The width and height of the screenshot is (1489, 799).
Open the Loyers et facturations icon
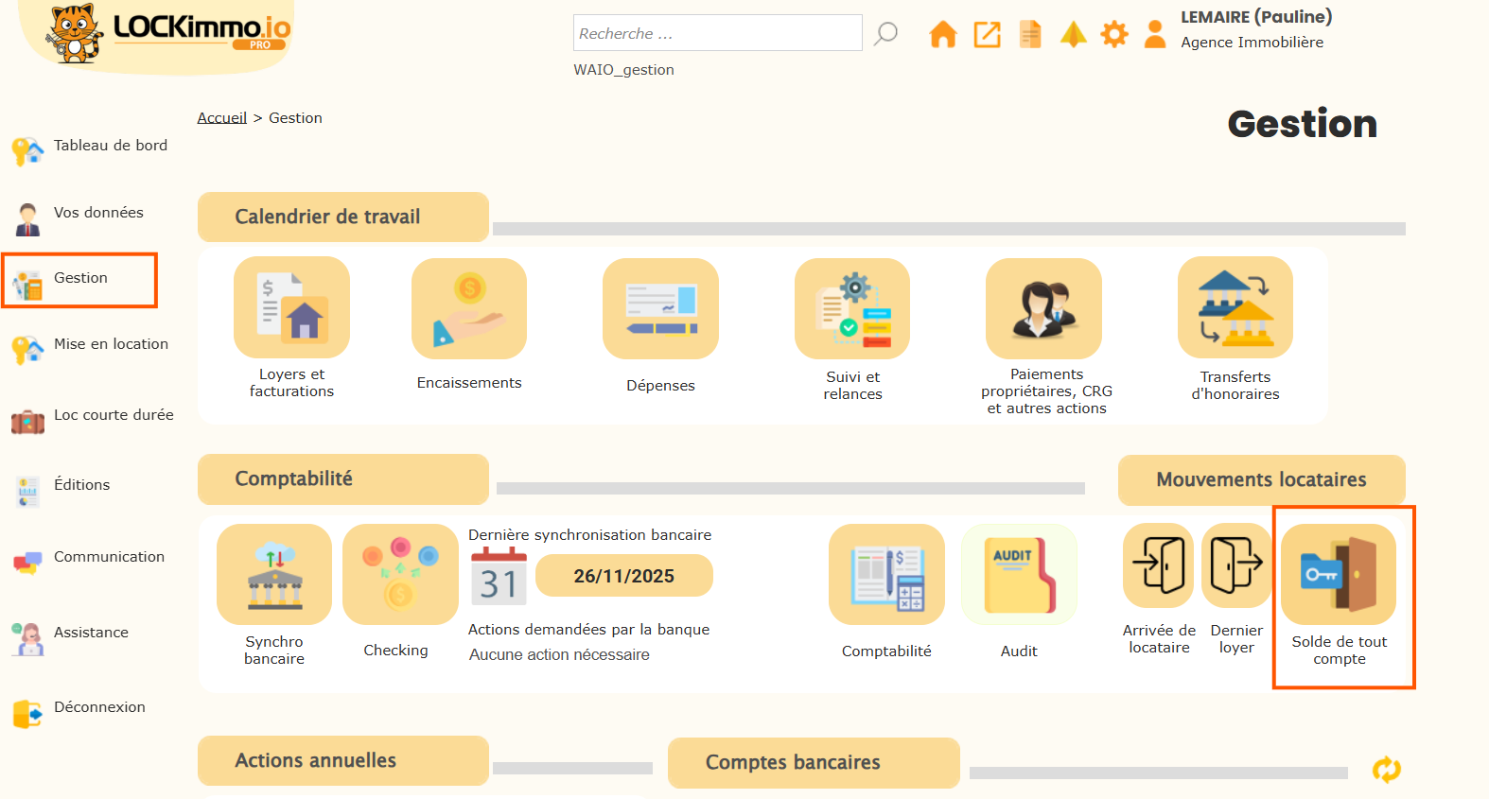pos(291,308)
